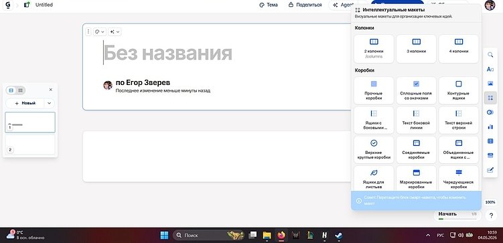Screen dimensions: 503x243
Task: Open the video and media sidebar icon
Action: [490, 141]
